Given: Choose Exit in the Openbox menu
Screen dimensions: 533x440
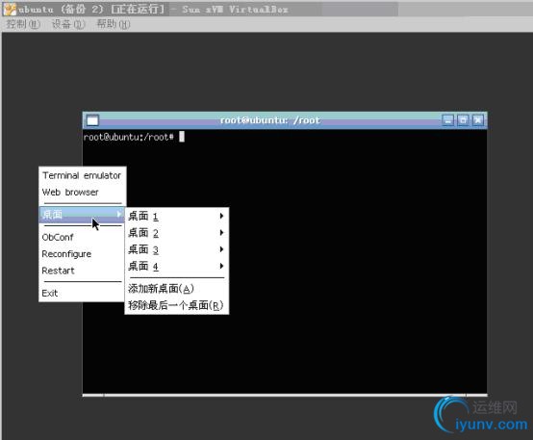Looking at the screenshot, I should point(82,293).
